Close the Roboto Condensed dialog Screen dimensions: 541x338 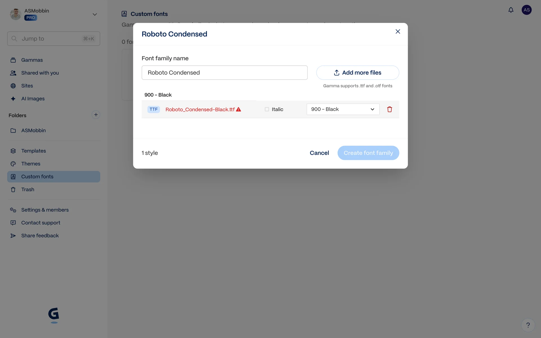398,32
